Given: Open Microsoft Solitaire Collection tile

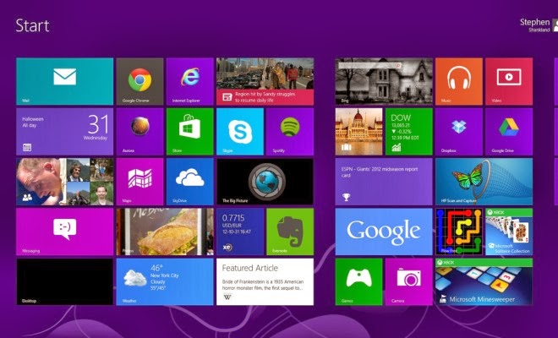Looking at the screenshot, I should tap(509, 232).
